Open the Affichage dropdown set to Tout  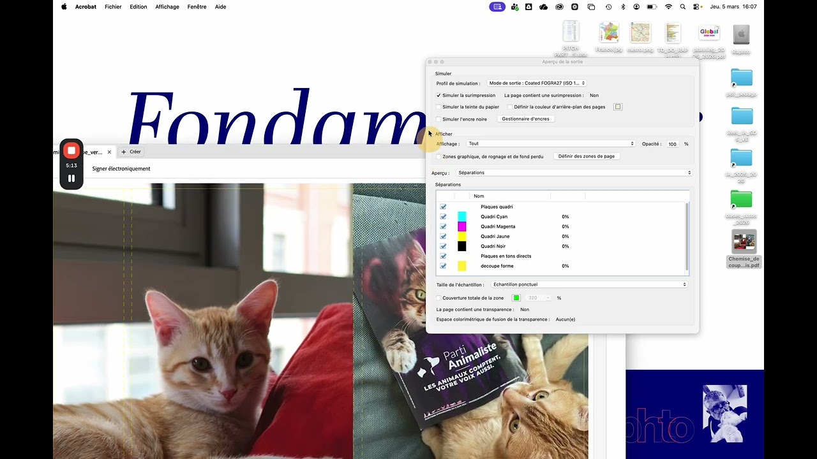tap(551, 144)
